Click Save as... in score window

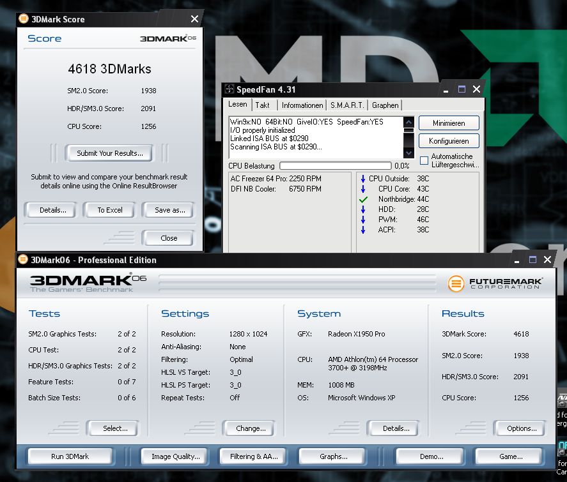click(168, 210)
